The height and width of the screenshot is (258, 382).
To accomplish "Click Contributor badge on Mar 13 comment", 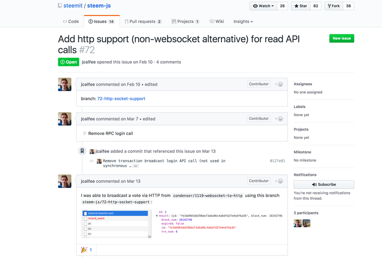I will pyautogui.click(x=259, y=181).
